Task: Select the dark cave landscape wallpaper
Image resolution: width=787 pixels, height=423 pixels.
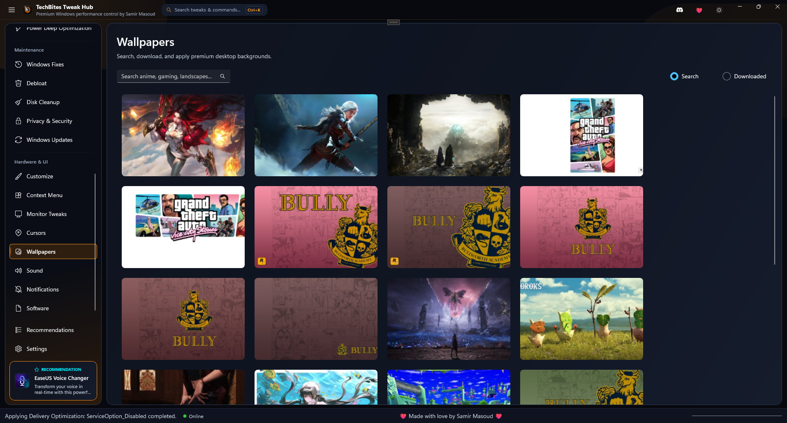Action: pyautogui.click(x=449, y=135)
